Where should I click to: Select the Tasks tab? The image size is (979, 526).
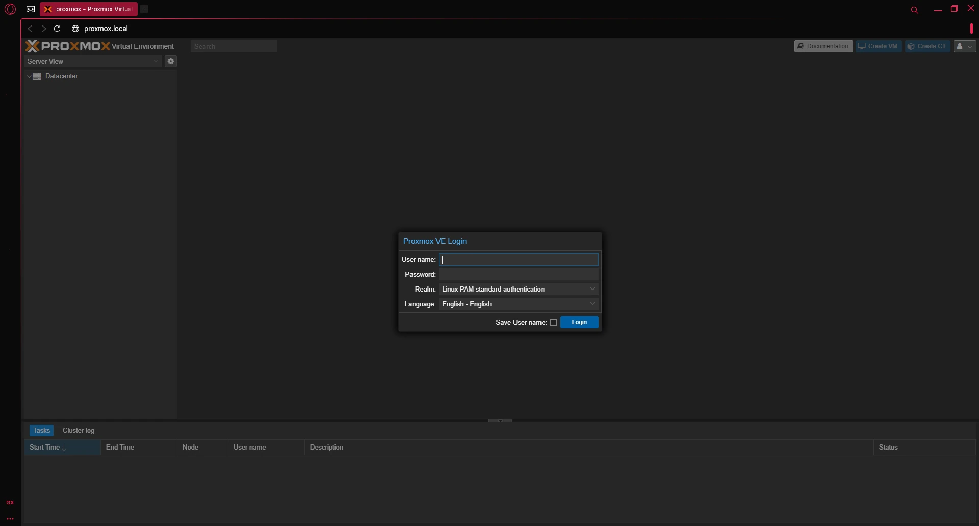[x=41, y=430]
